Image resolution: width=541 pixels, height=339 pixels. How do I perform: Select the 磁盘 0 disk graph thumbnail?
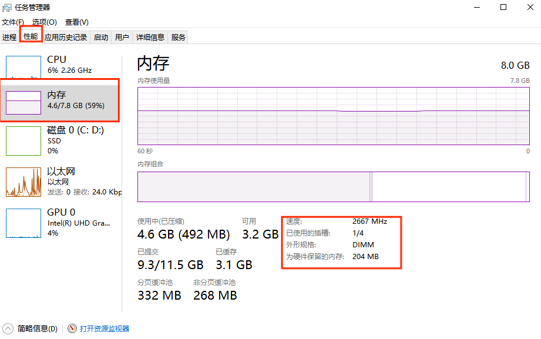[23, 140]
